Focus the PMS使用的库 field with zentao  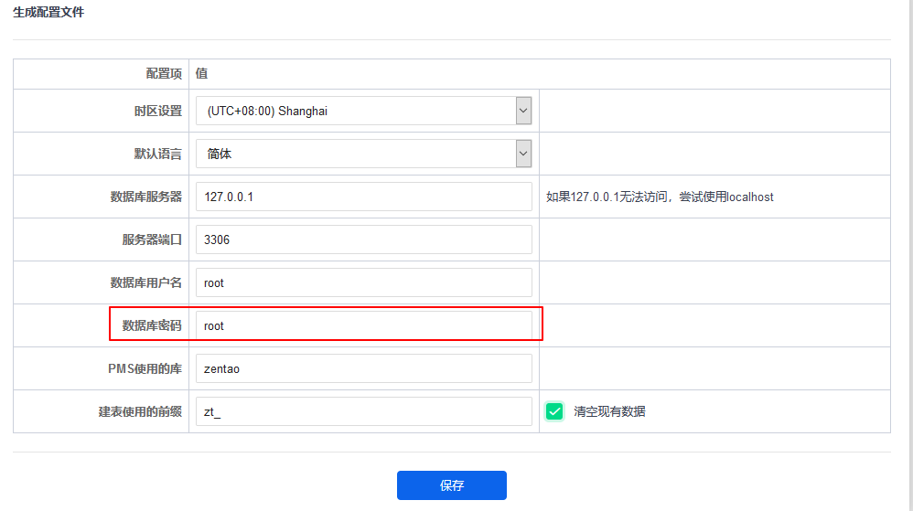click(x=363, y=368)
